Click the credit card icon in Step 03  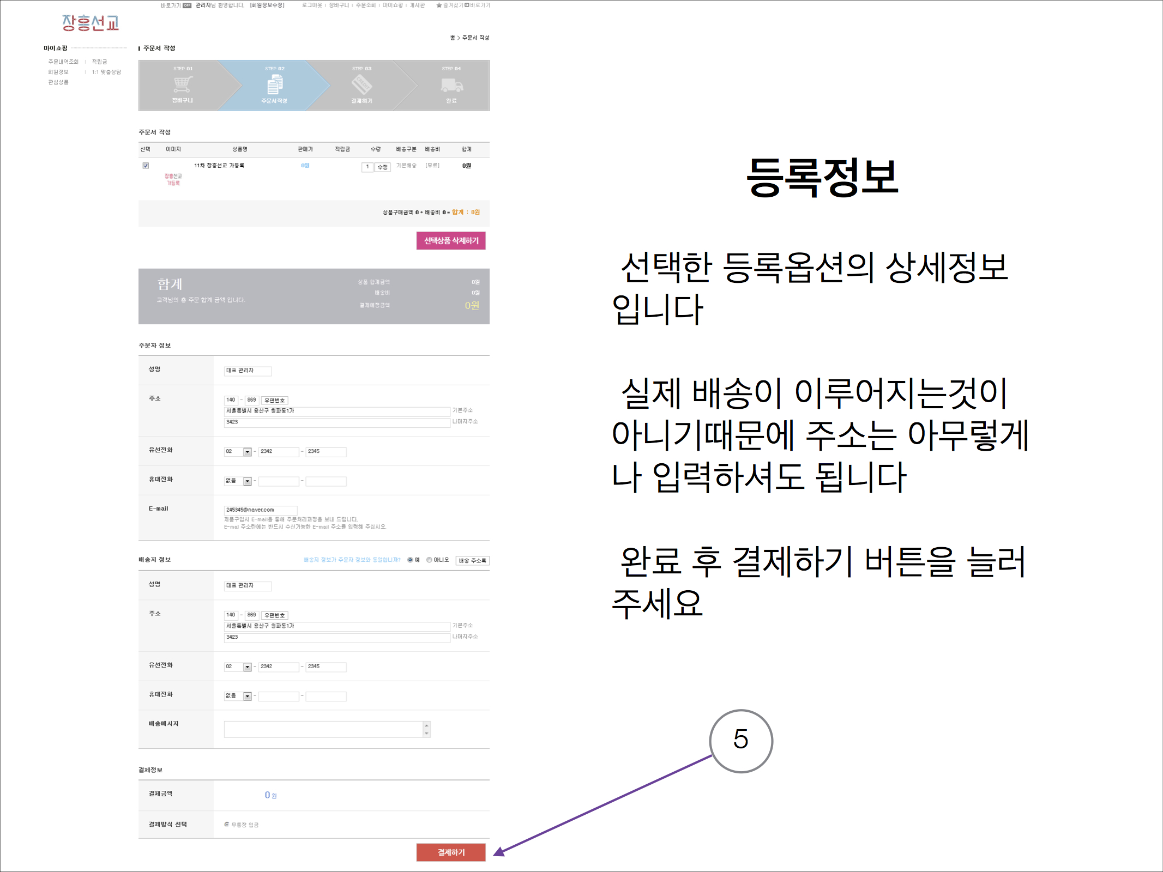(x=361, y=84)
